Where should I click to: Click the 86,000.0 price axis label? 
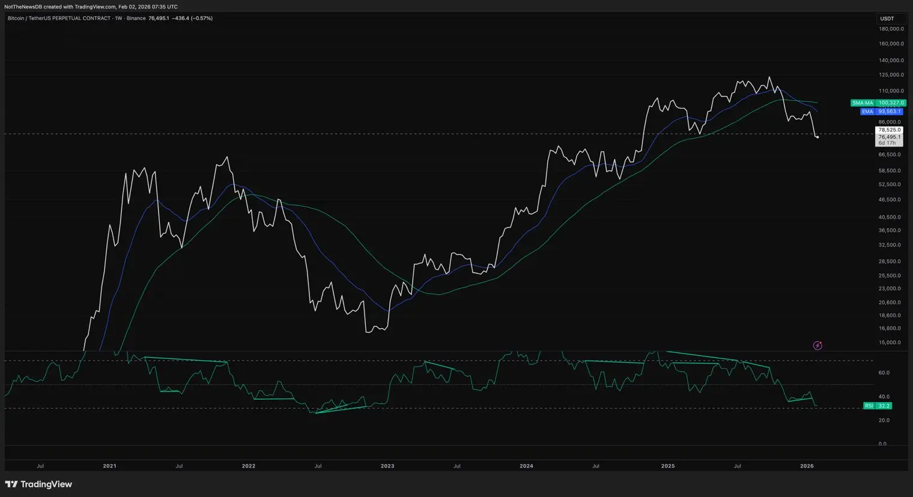(890, 122)
